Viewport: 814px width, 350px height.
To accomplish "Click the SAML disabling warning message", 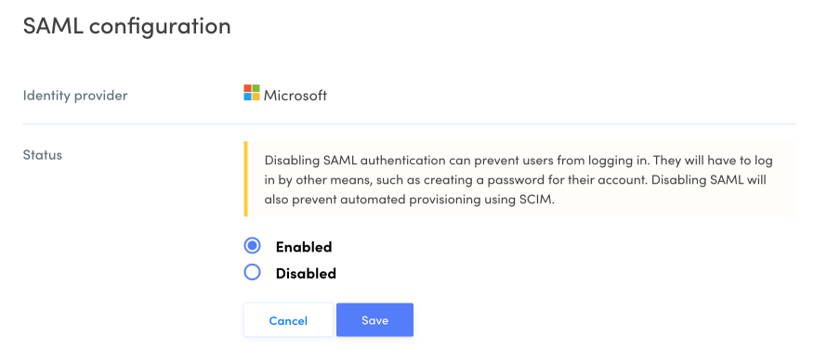I will coord(519,179).
